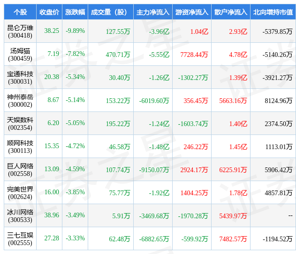
Task: Click closing price 8.67
Action: coord(53,100)
